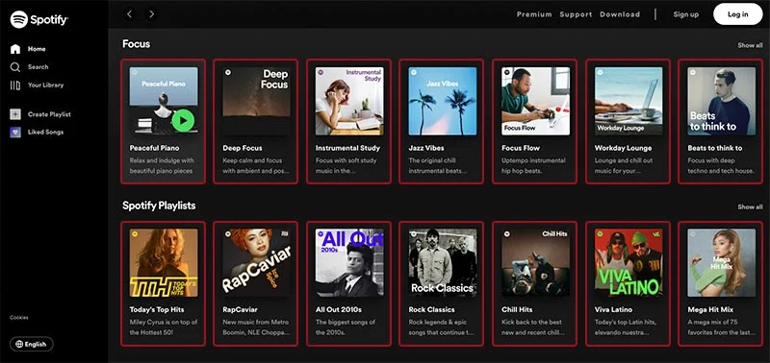
Task: Open the Download page
Action: [x=620, y=14]
